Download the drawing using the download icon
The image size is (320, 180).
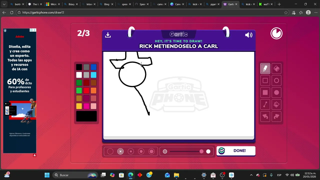(108, 35)
